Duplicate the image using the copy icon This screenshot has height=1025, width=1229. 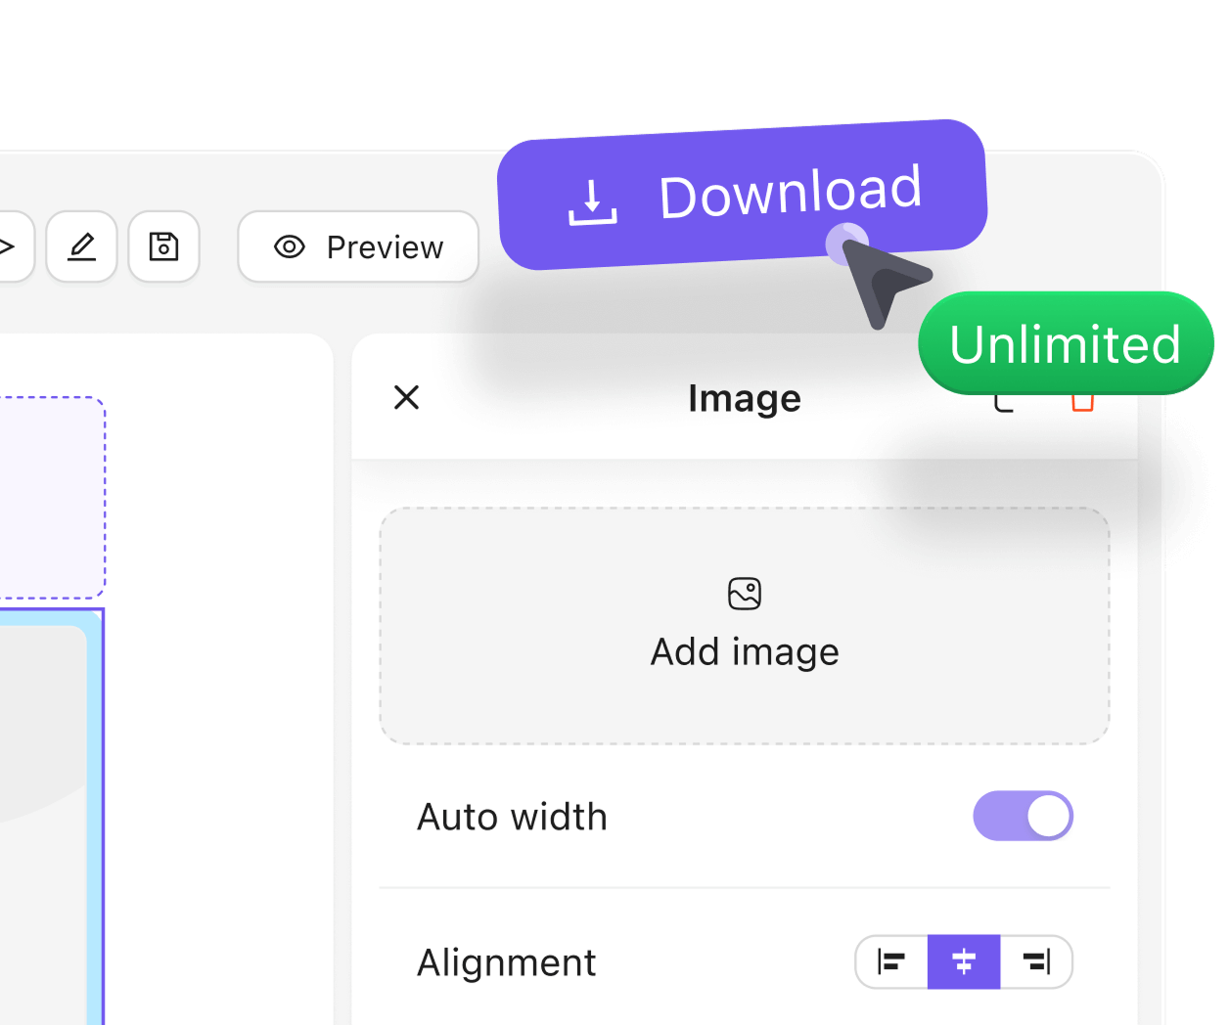point(1003,398)
